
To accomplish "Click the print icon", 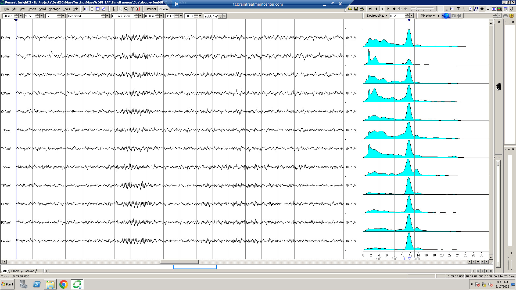I will click(x=362, y=9).
